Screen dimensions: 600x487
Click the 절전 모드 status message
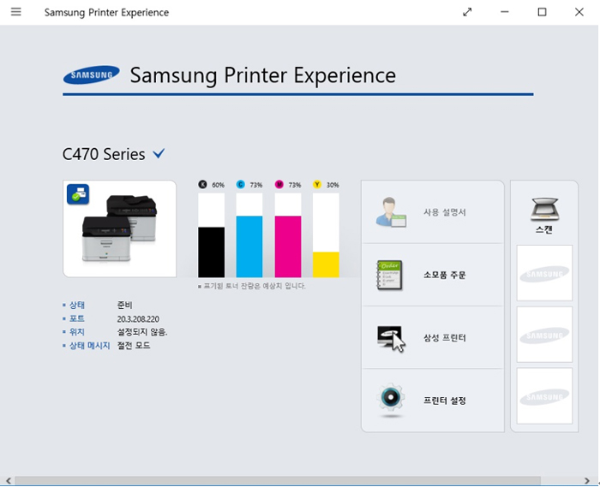tap(134, 345)
